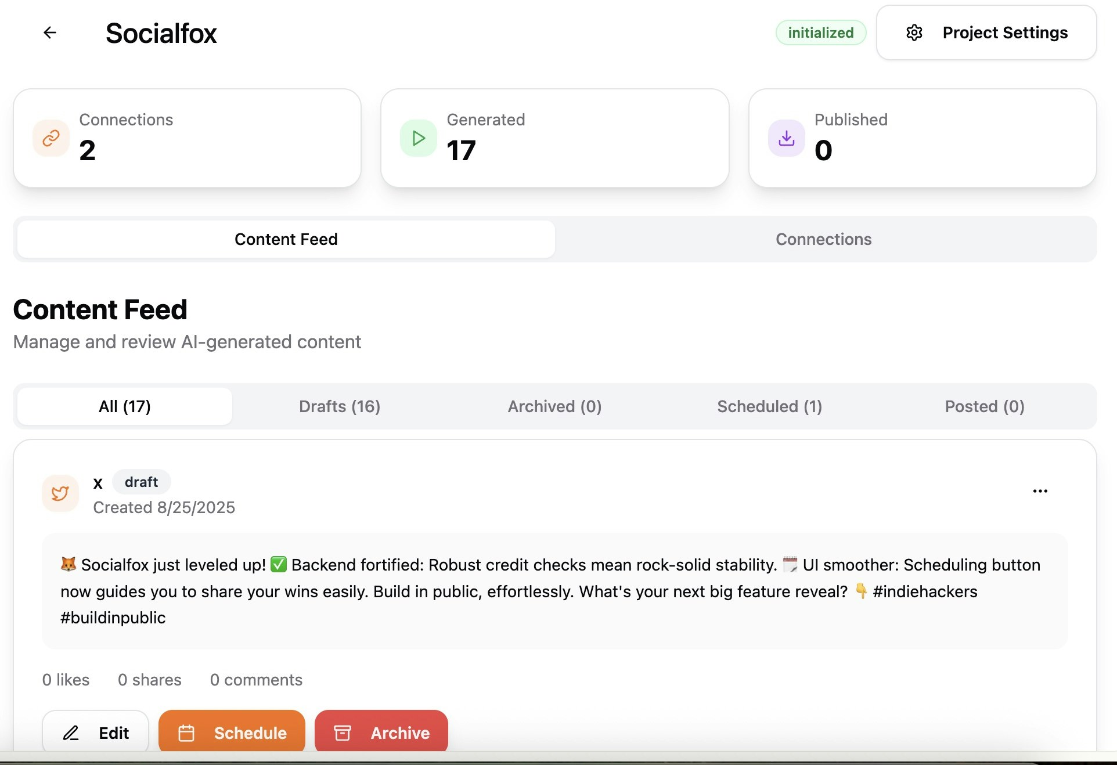The width and height of the screenshot is (1117, 765).
Task: Schedule the draft X post
Action: click(232, 731)
